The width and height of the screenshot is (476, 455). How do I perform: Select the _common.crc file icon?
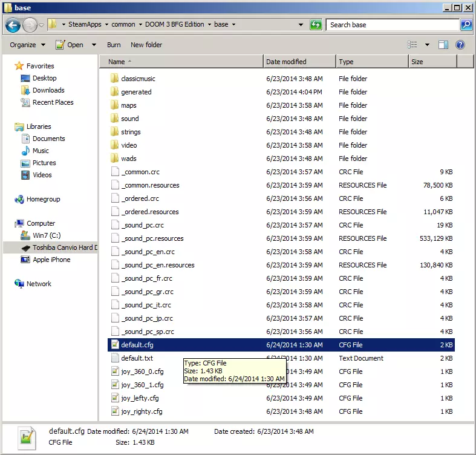pyautogui.click(x=115, y=172)
